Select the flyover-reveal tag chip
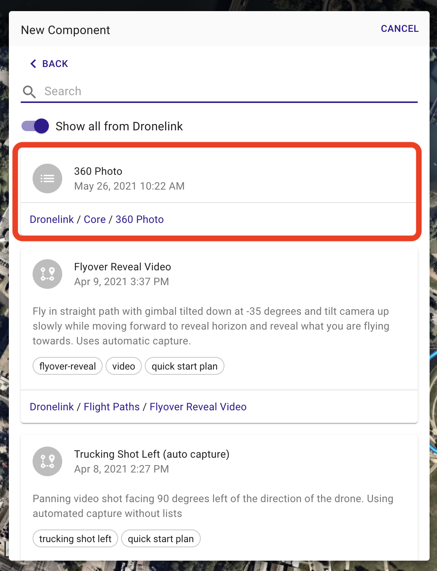The image size is (437, 571). (67, 366)
